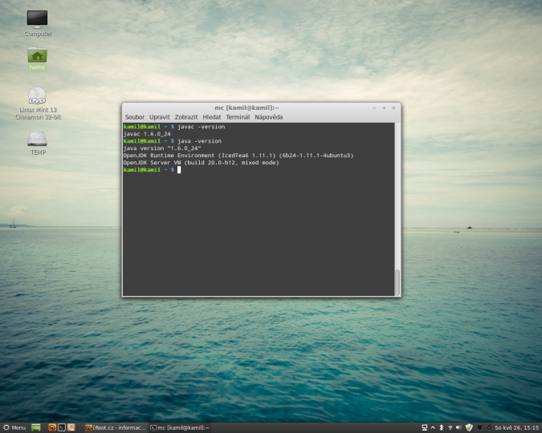Click the 'javac -version' command line
This screenshot has height=433, width=542.
click(x=202, y=127)
